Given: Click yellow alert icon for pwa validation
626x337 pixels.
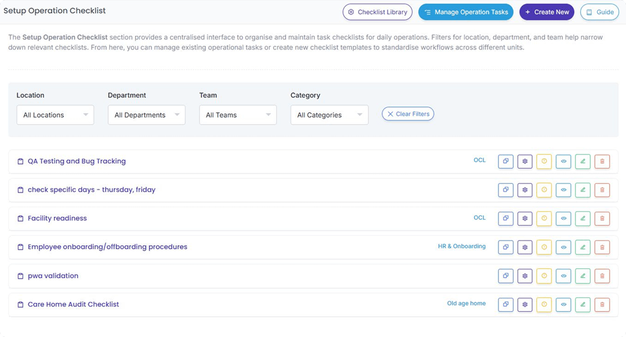Looking at the screenshot, I should 544,276.
